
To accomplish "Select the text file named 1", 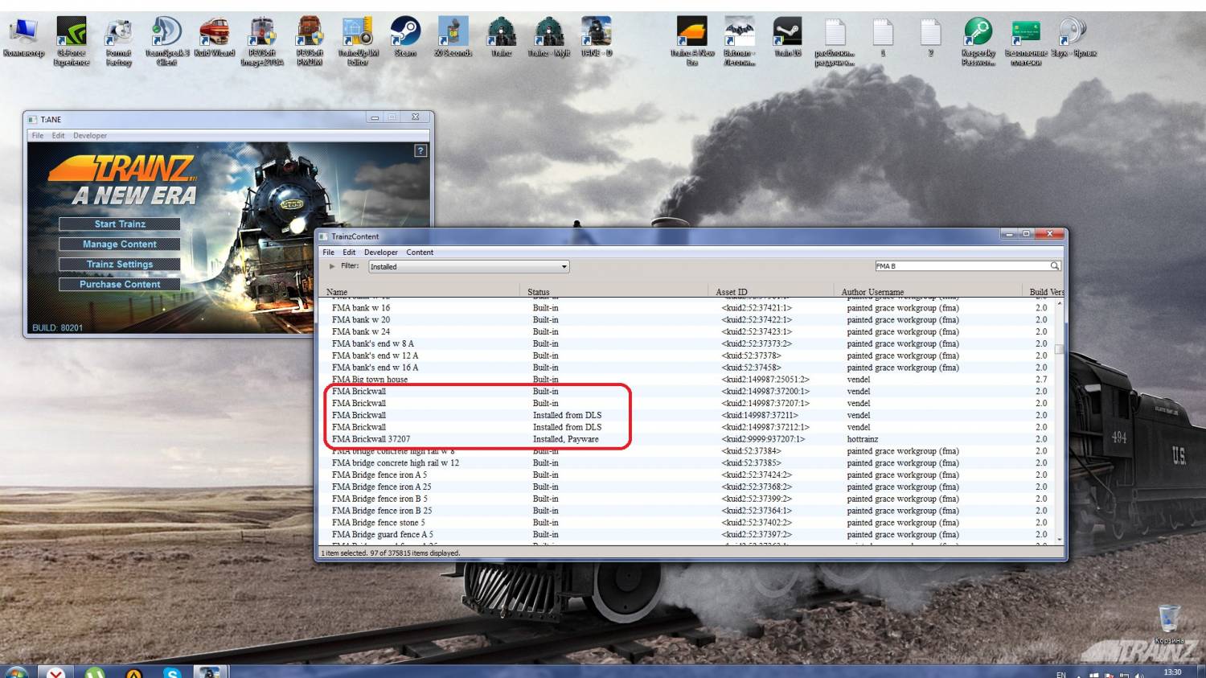I will pos(883,38).
